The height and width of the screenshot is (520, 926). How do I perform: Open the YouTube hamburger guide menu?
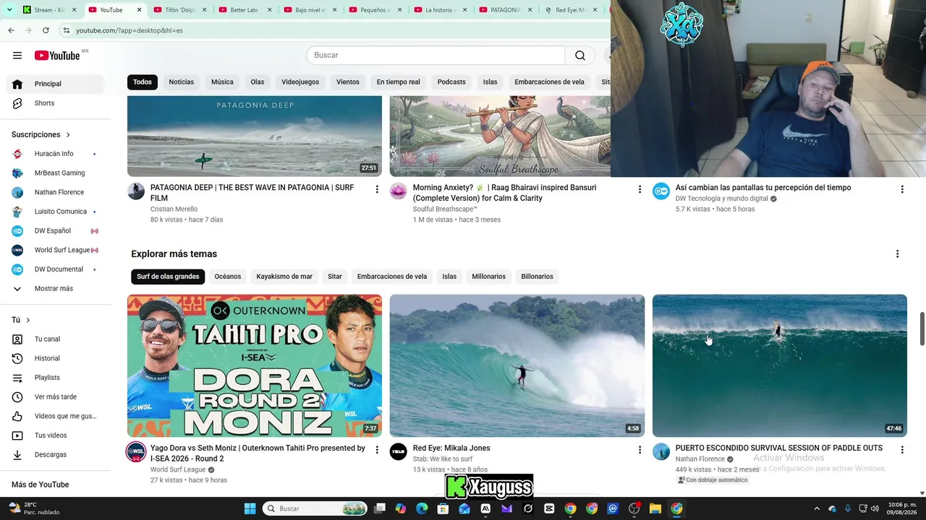pyautogui.click(x=17, y=56)
